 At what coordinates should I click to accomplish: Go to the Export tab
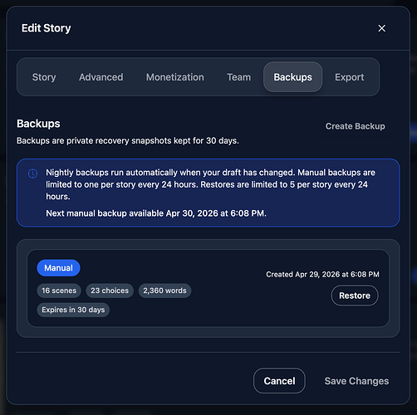pyautogui.click(x=350, y=77)
